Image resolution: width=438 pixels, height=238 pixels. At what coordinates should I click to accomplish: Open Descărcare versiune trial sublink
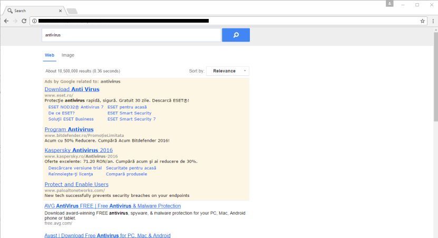(75, 168)
